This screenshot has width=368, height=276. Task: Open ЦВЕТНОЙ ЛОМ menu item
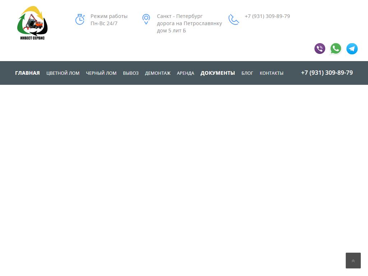click(x=63, y=73)
